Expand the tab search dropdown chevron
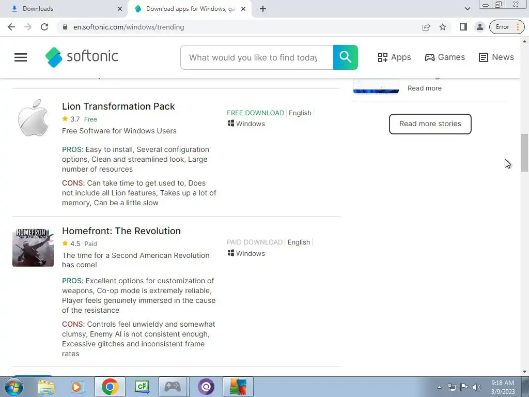Image resolution: width=529 pixels, height=397 pixels. point(467,9)
